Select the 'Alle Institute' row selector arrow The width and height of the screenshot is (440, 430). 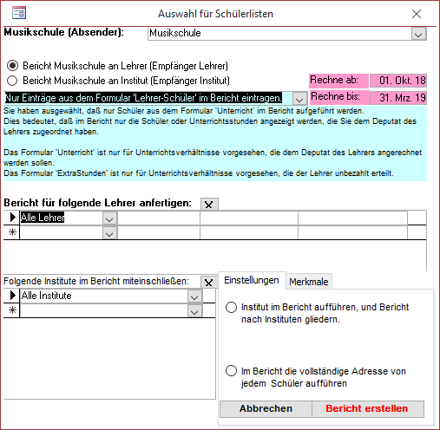coord(12,296)
